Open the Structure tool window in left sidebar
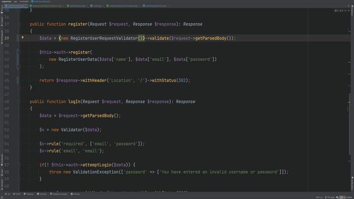Image resolution: width=354 pixels, height=199 pixels. pos(2,184)
